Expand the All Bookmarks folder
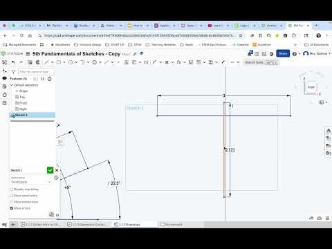 tap(317, 44)
